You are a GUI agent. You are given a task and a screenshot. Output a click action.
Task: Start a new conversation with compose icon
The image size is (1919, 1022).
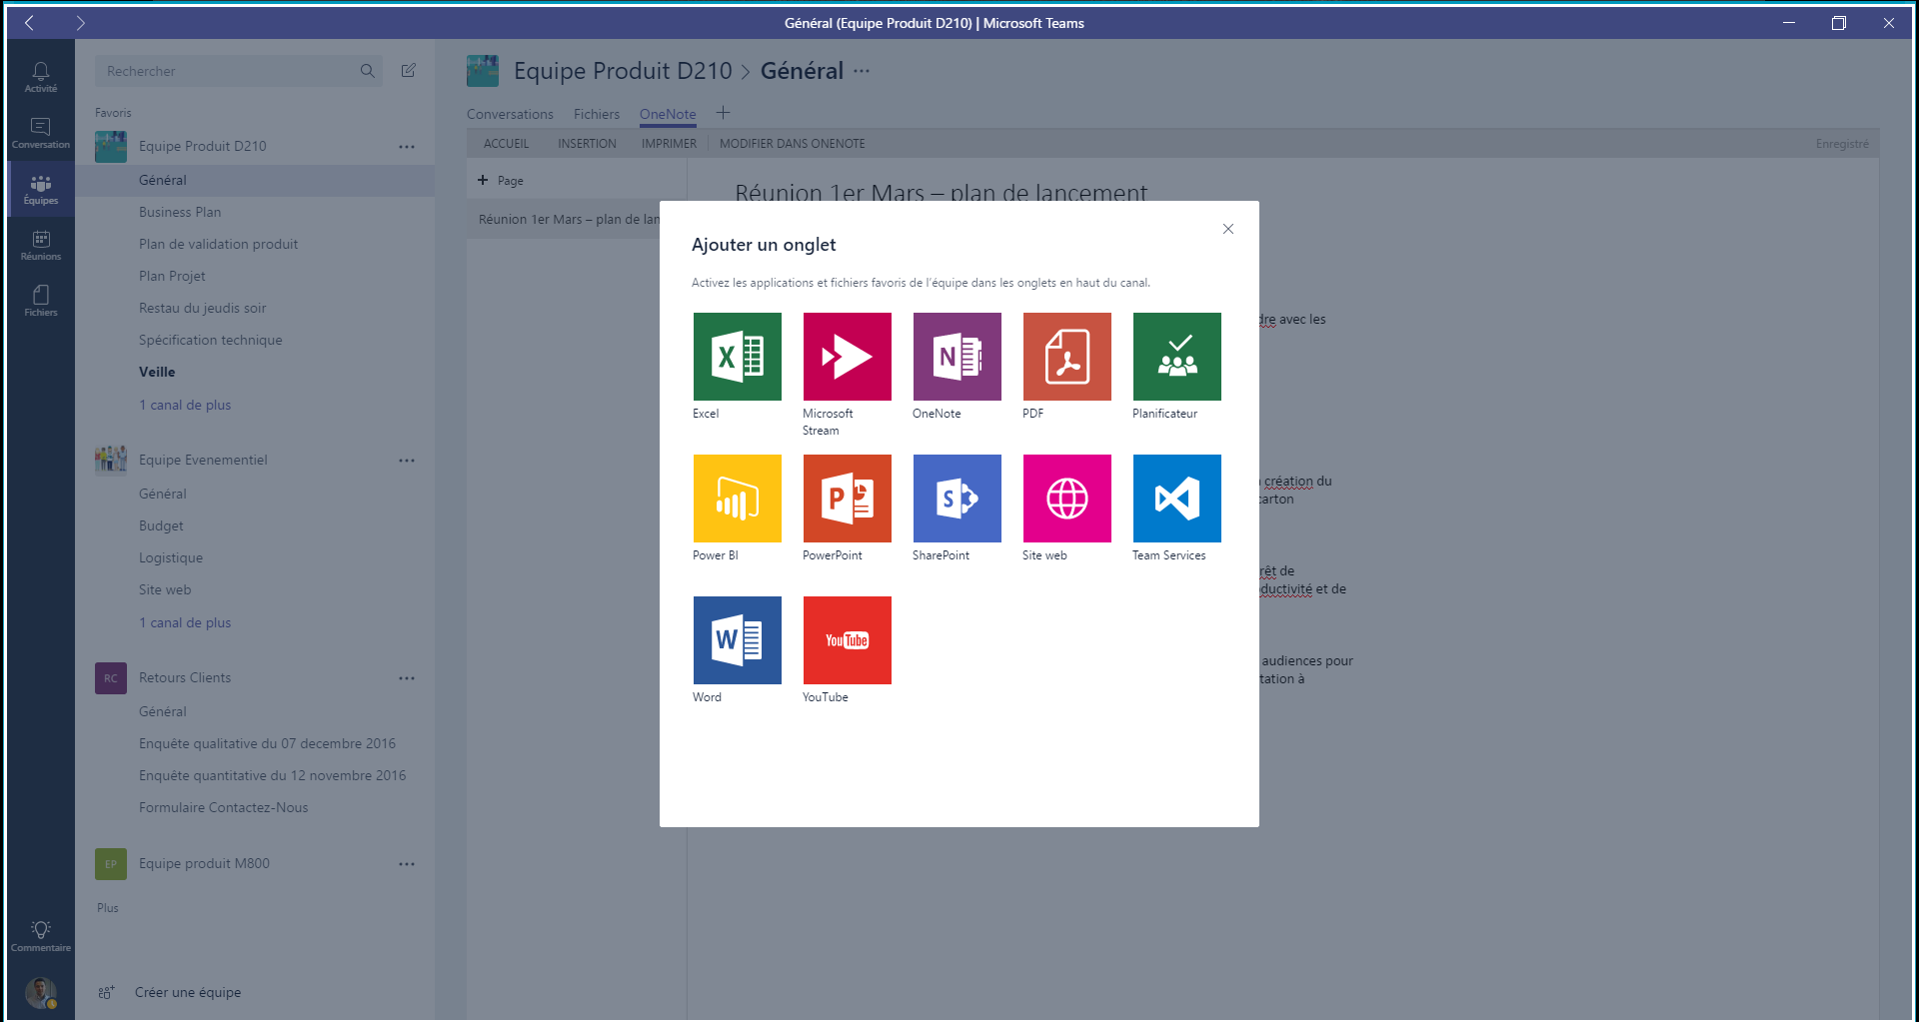click(409, 70)
